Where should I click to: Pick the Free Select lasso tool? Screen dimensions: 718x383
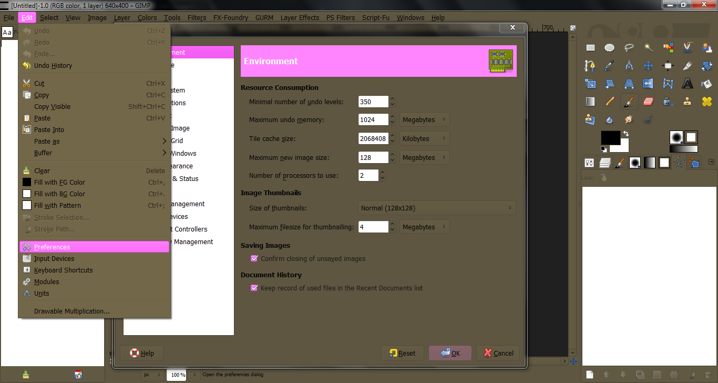[x=629, y=48]
